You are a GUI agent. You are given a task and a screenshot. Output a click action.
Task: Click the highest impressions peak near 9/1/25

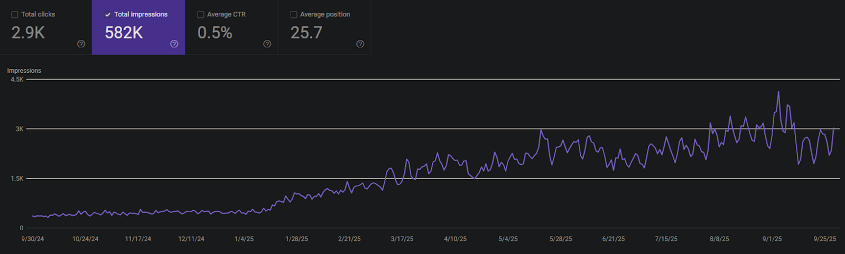(778, 92)
